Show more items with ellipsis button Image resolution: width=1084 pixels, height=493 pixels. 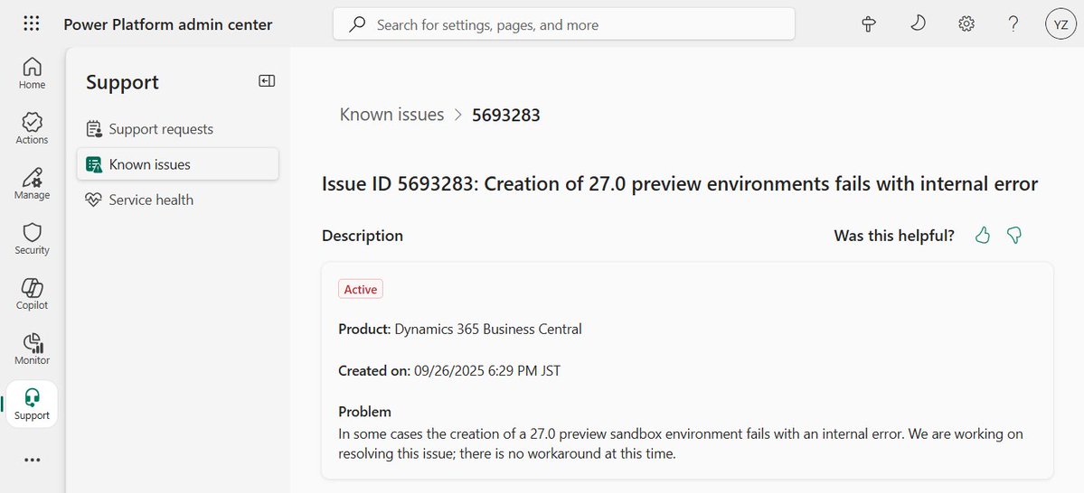click(x=32, y=460)
